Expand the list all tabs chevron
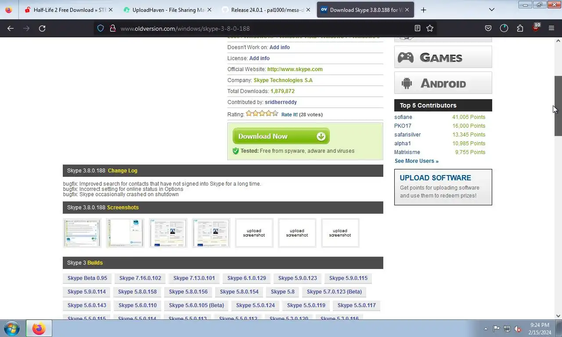Screen dimensions: 562x337 pyautogui.click(x=492, y=10)
